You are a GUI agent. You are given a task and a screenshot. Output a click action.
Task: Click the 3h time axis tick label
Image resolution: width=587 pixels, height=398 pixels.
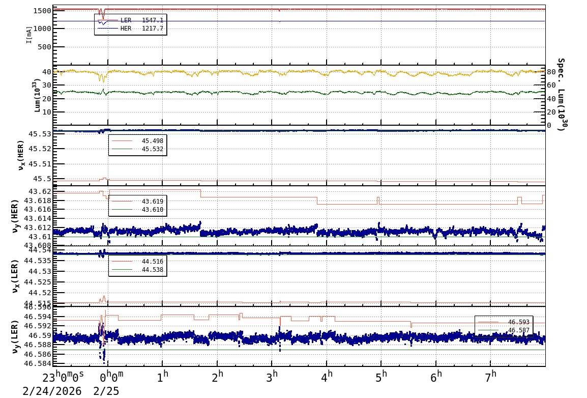(272, 375)
